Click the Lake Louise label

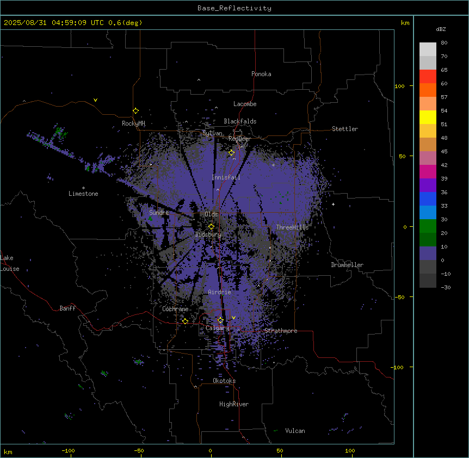(x=10, y=263)
